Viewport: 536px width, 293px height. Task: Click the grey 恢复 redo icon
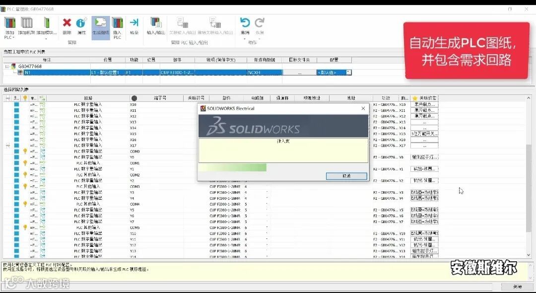(260, 22)
